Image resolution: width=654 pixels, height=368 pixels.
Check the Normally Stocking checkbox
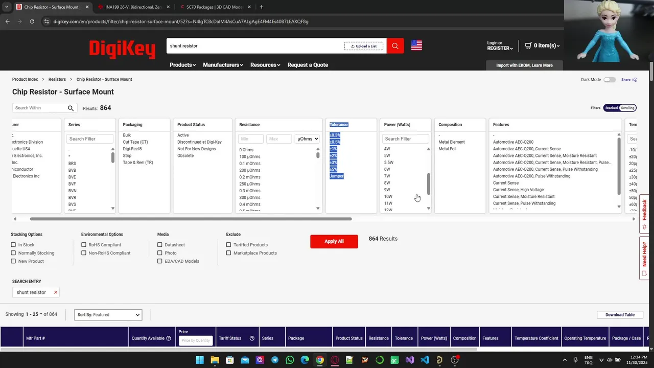click(x=13, y=253)
